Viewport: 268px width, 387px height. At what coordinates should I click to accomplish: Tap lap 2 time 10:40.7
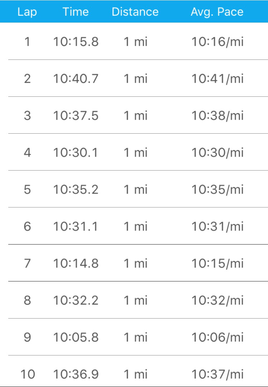click(x=76, y=79)
